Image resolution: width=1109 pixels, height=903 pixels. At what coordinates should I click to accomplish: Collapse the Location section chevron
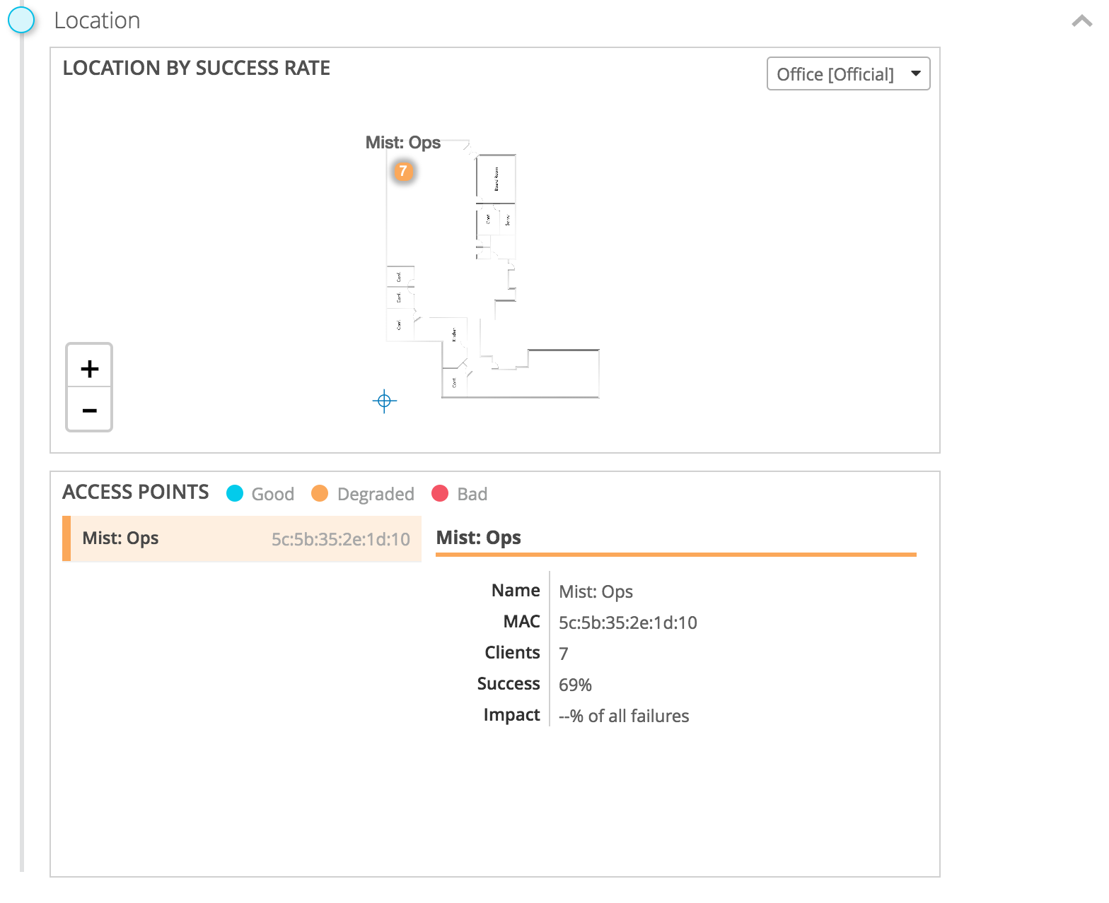(1081, 21)
